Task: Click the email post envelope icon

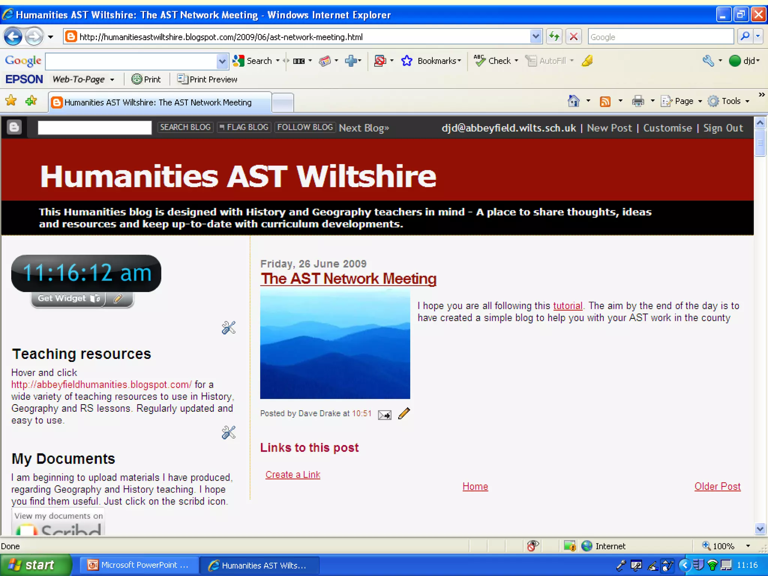Action: [x=384, y=415]
